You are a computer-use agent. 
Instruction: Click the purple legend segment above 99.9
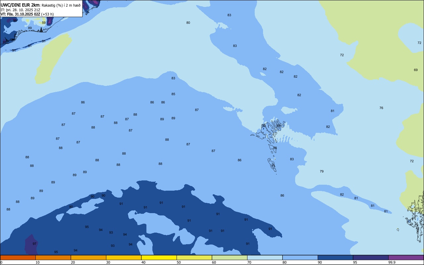click(406, 257)
